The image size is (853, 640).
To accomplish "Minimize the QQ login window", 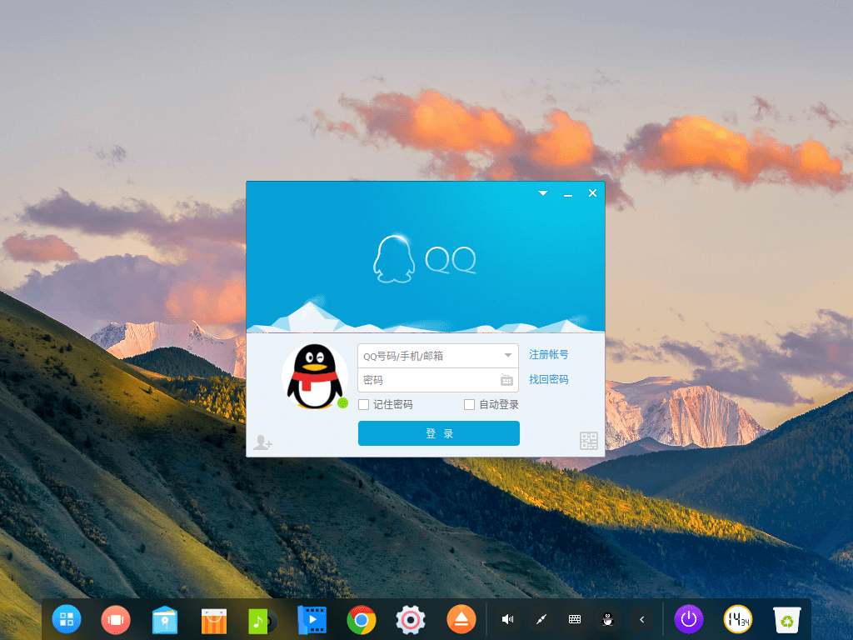I will tap(568, 194).
